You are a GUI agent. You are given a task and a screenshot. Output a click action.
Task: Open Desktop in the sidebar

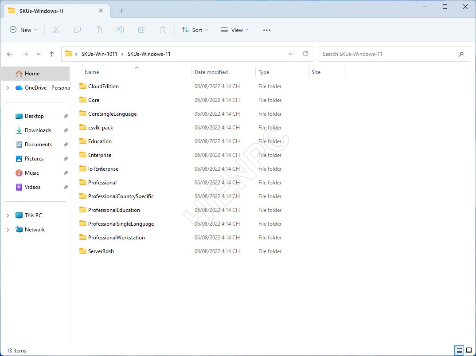34,116
